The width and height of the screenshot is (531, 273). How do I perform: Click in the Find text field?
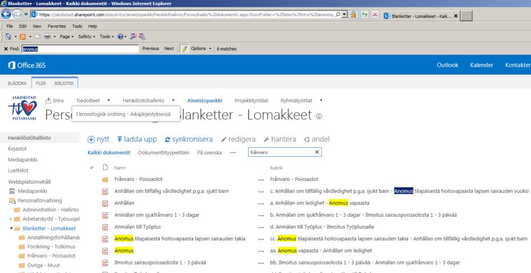coord(81,49)
